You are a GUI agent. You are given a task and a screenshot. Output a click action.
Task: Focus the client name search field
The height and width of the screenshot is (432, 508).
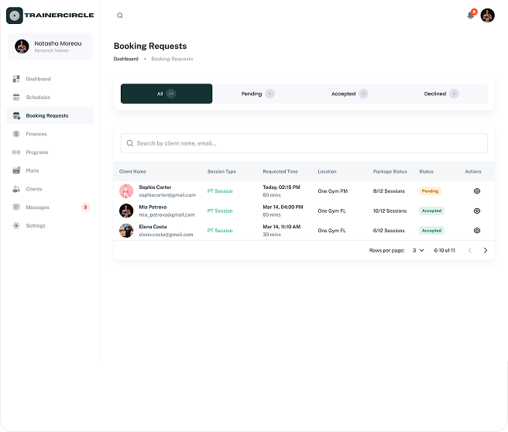304,143
